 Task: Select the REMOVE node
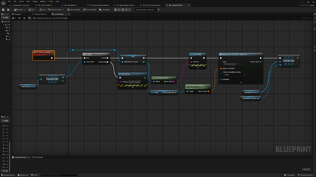[289, 61]
